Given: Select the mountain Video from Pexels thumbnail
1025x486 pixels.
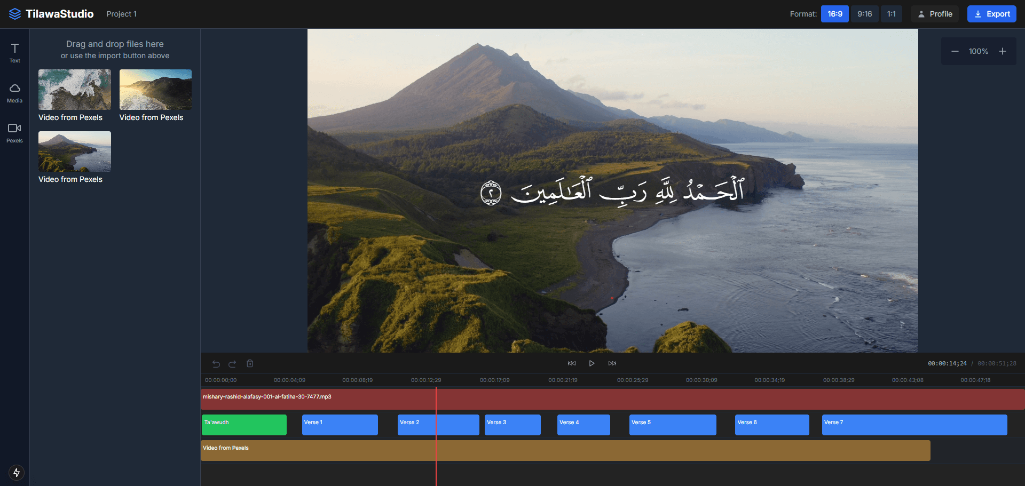Looking at the screenshot, I should tap(74, 151).
